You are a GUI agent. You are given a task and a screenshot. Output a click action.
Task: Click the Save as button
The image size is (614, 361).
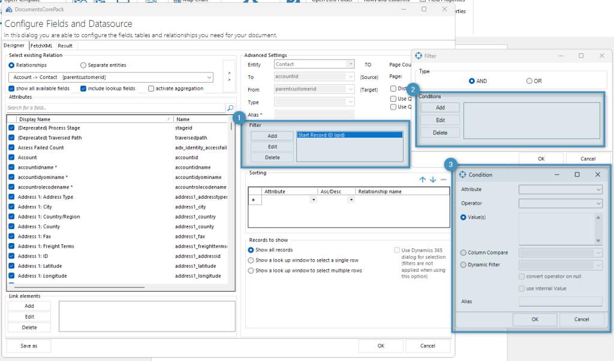pyautogui.click(x=29, y=346)
